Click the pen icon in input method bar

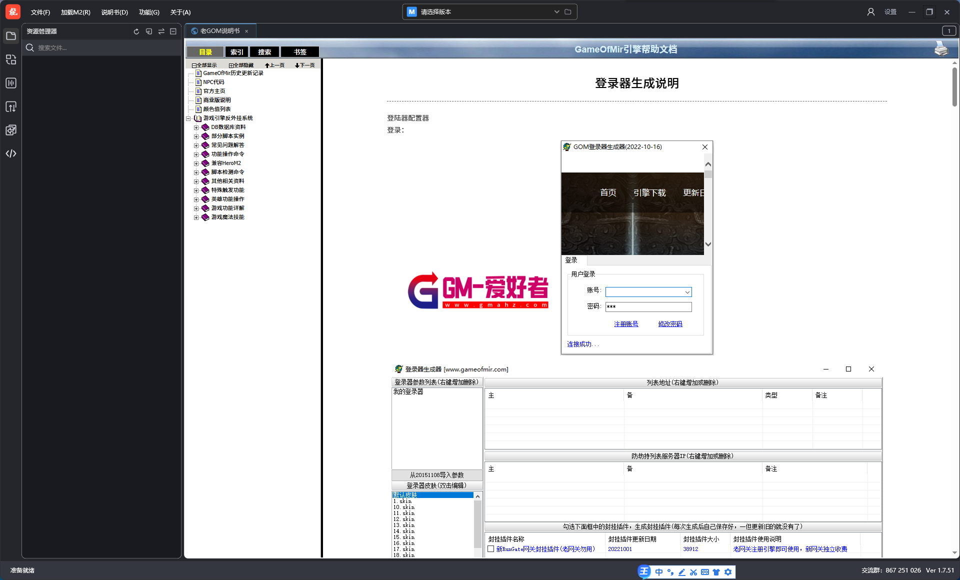click(682, 572)
